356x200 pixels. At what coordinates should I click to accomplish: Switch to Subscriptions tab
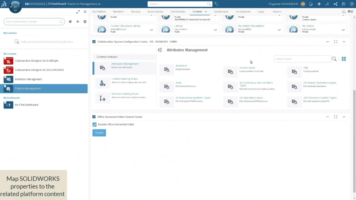pyautogui.click(x=155, y=11)
